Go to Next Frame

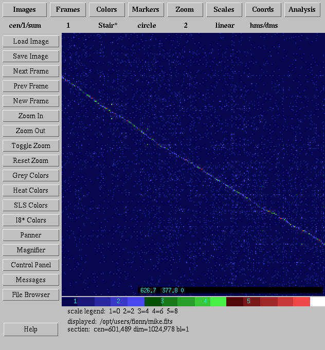[x=31, y=71]
